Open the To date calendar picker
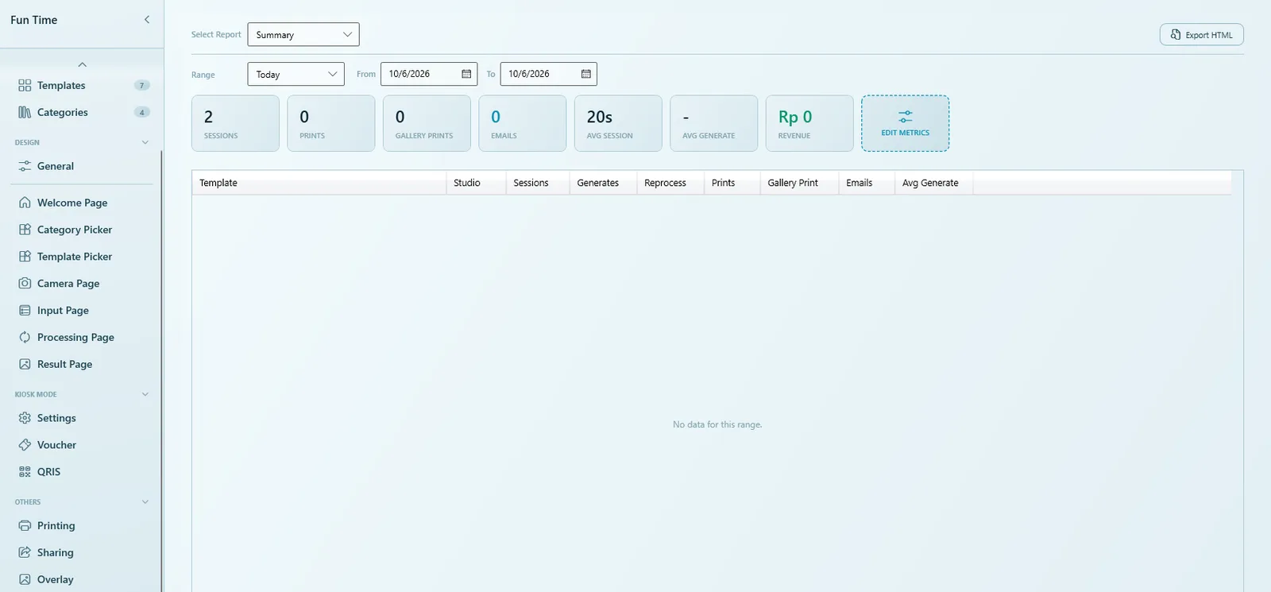 coord(586,74)
